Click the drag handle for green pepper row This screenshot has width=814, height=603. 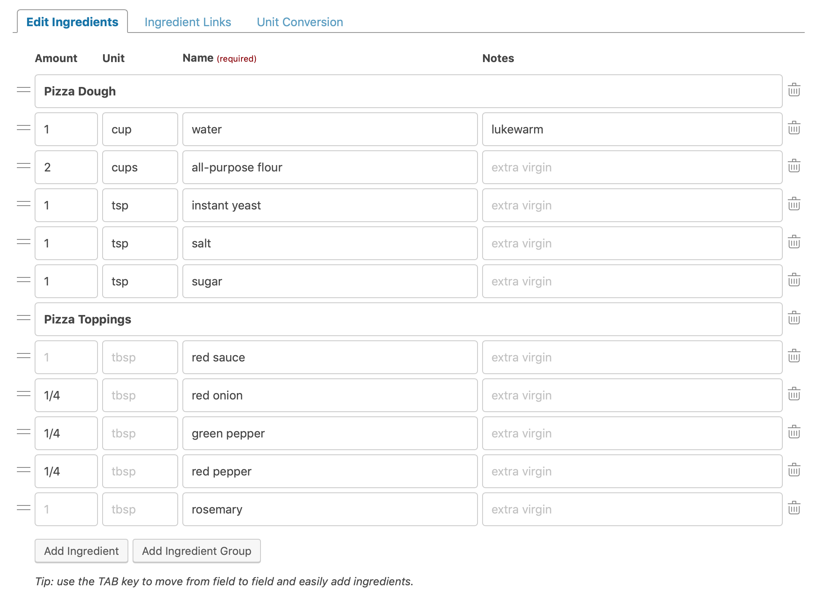pyautogui.click(x=24, y=432)
